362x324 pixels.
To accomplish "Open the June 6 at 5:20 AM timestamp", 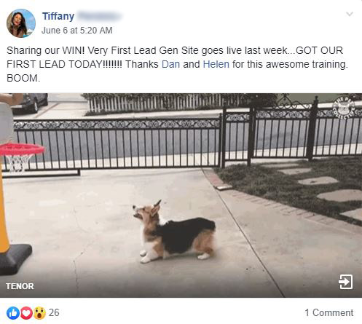I will tap(76, 31).
